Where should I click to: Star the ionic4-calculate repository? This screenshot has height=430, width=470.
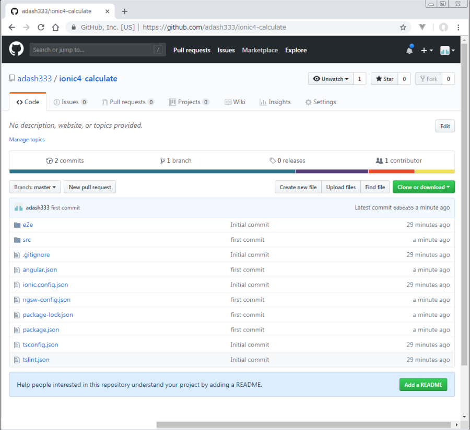pyautogui.click(x=384, y=79)
